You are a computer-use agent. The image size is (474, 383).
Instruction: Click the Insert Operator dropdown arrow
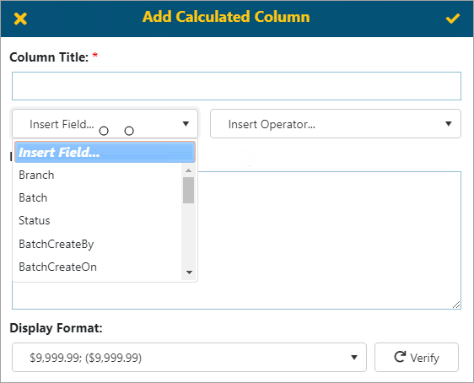pos(449,124)
